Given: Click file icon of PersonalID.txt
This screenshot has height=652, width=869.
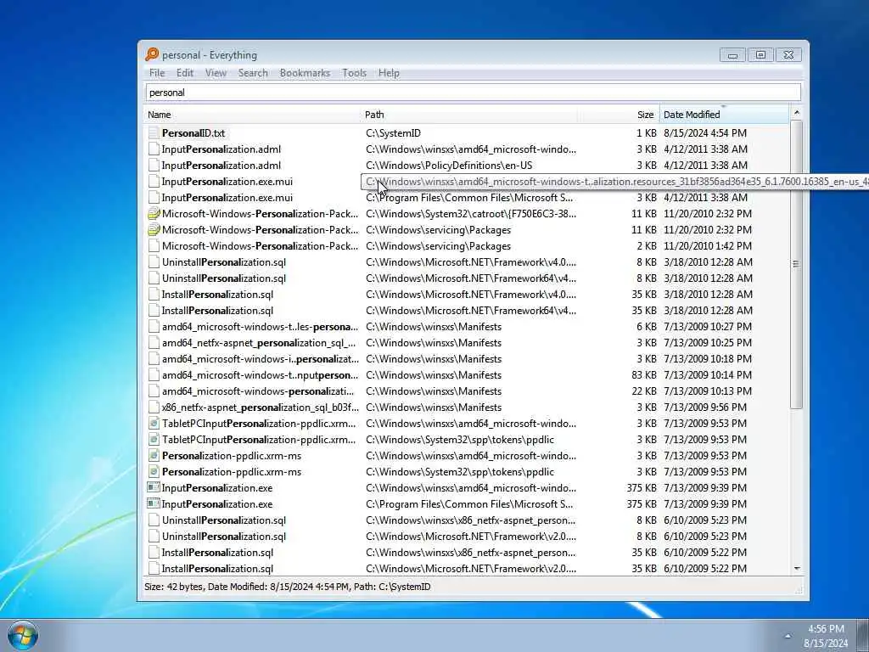Looking at the screenshot, I should (x=154, y=133).
